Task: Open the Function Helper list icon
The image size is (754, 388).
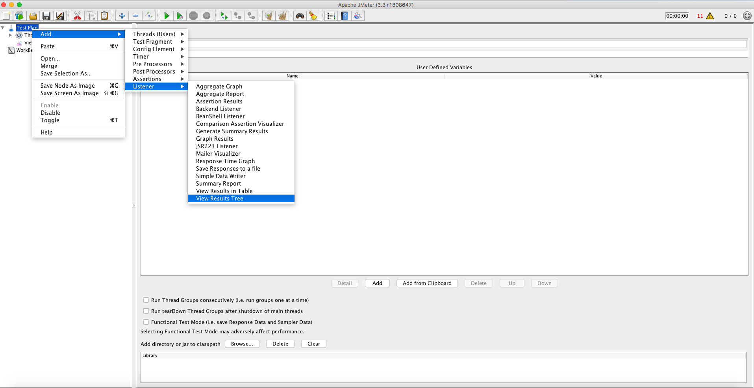Action: coord(331,16)
